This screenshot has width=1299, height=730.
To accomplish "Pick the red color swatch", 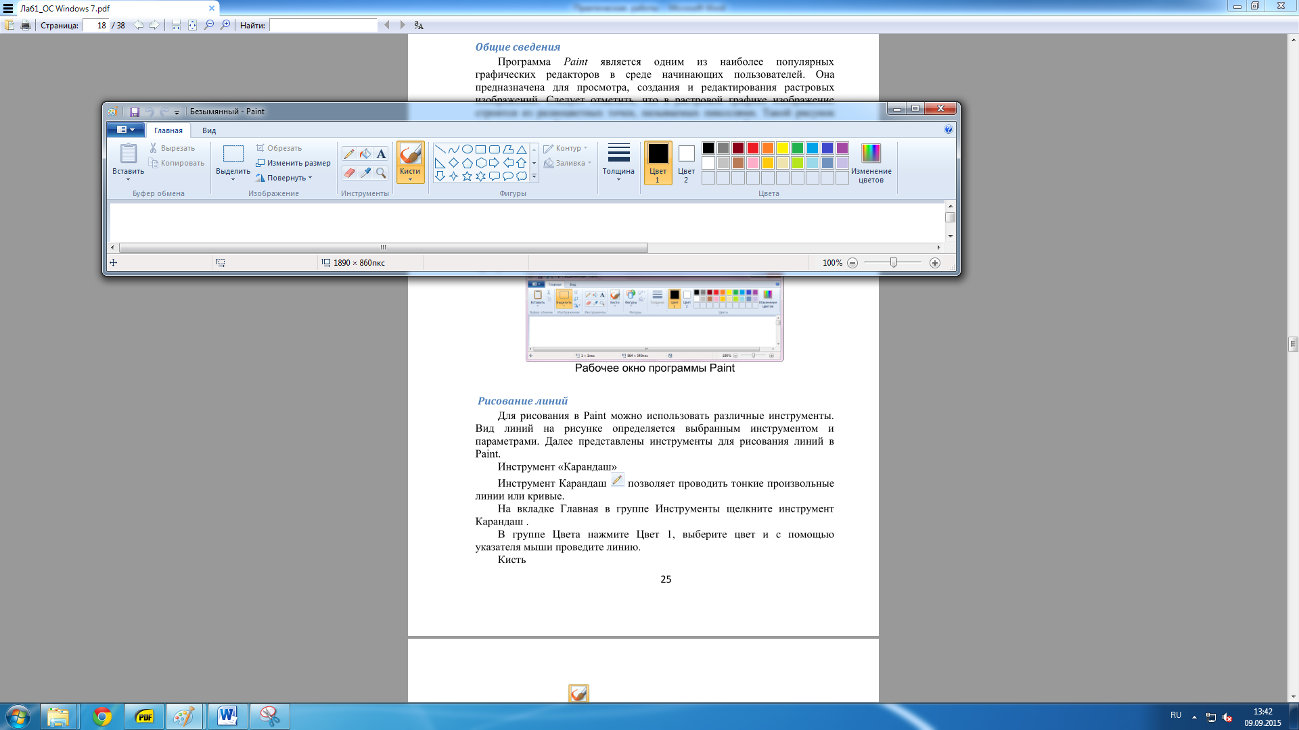I will point(753,148).
